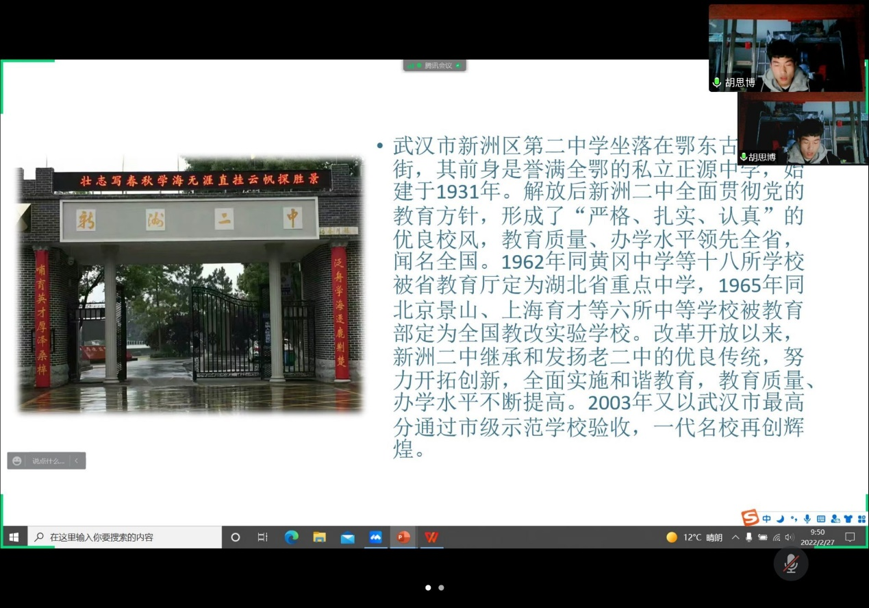The width and height of the screenshot is (869, 608).
Task: Toggle Sogou input Chinese/English mode '中'
Action: (x=766, y=519)
